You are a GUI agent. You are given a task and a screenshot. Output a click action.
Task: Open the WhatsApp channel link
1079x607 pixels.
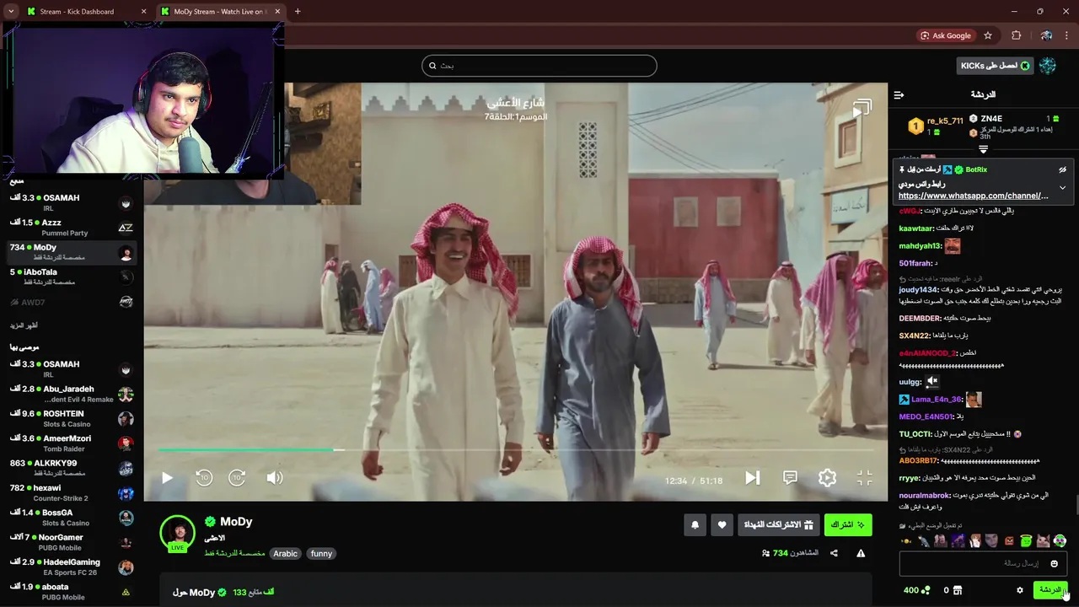(974, 196)
